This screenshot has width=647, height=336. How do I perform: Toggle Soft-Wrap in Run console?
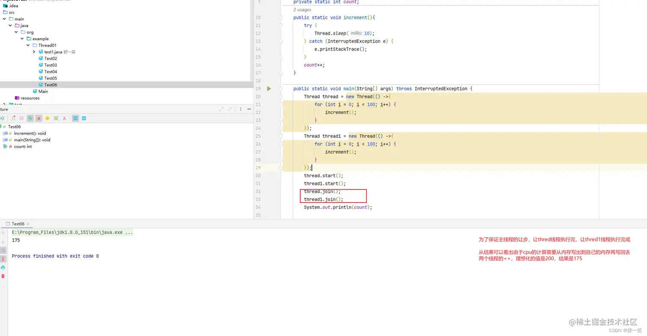point(3,250)
